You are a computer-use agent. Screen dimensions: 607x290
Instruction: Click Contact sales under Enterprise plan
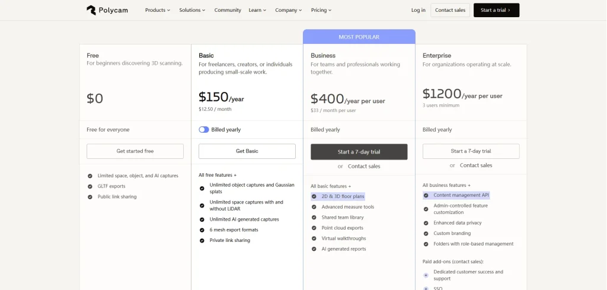point(476,165)
